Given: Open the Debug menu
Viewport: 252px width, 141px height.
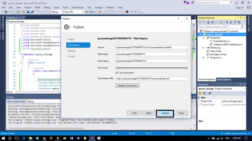Looking at the screenshot, I should coord(47,7).
